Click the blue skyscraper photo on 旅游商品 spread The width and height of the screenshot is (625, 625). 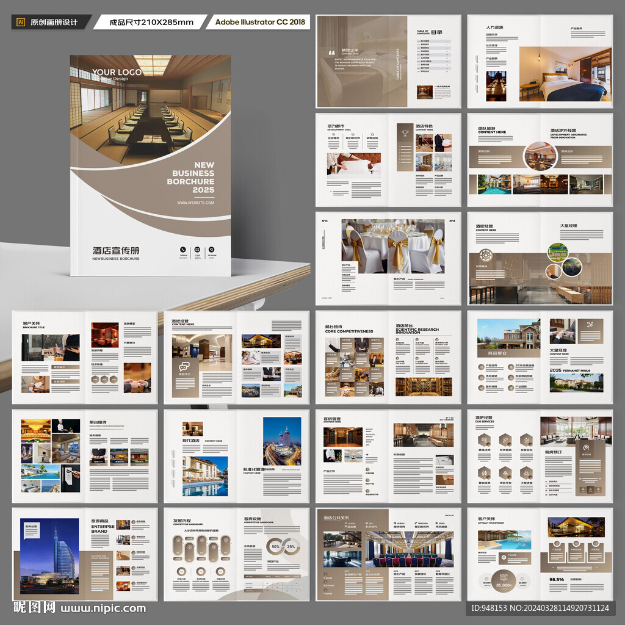click(x=49, y=556)
